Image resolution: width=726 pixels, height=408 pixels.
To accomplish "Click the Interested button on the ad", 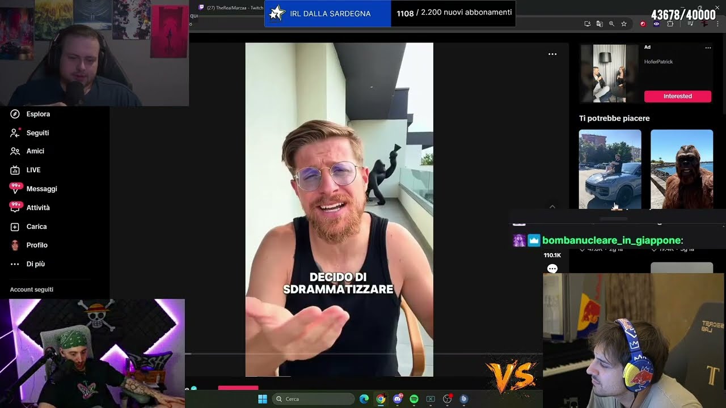I will [x=678, y=96].
